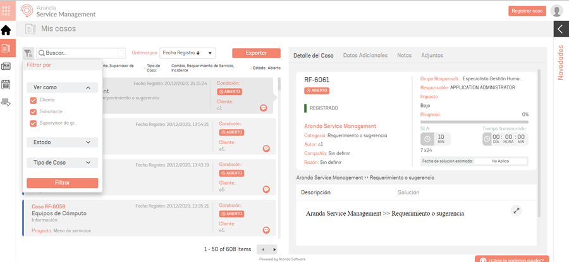
Task: Open the news articles sidebar icon
Action: click(x=6, y=66)
